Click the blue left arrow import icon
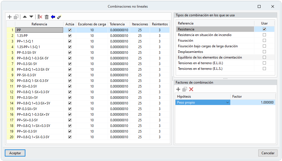 coord(53,17)
